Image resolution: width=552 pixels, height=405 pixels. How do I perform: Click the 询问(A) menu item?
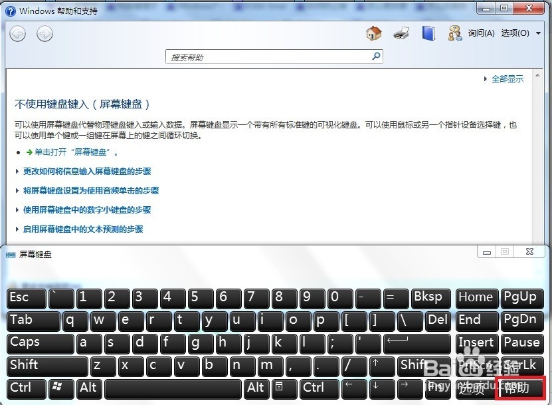pyautogui.click(x=481, y=33)
